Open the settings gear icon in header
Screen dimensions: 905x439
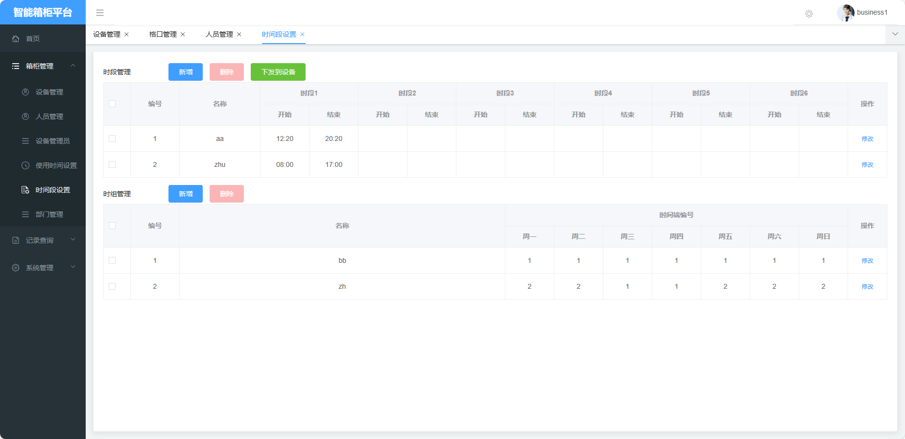point(809,14)
